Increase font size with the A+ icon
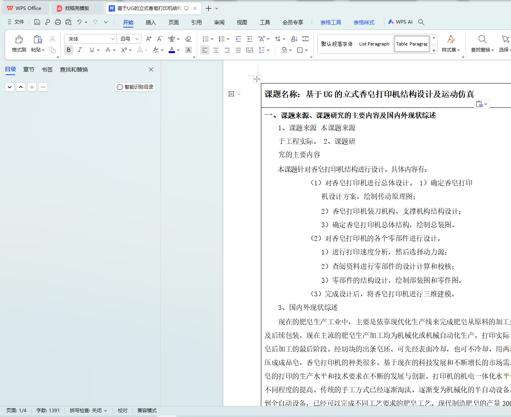This screenshot has width=511, height=417. 149,39
